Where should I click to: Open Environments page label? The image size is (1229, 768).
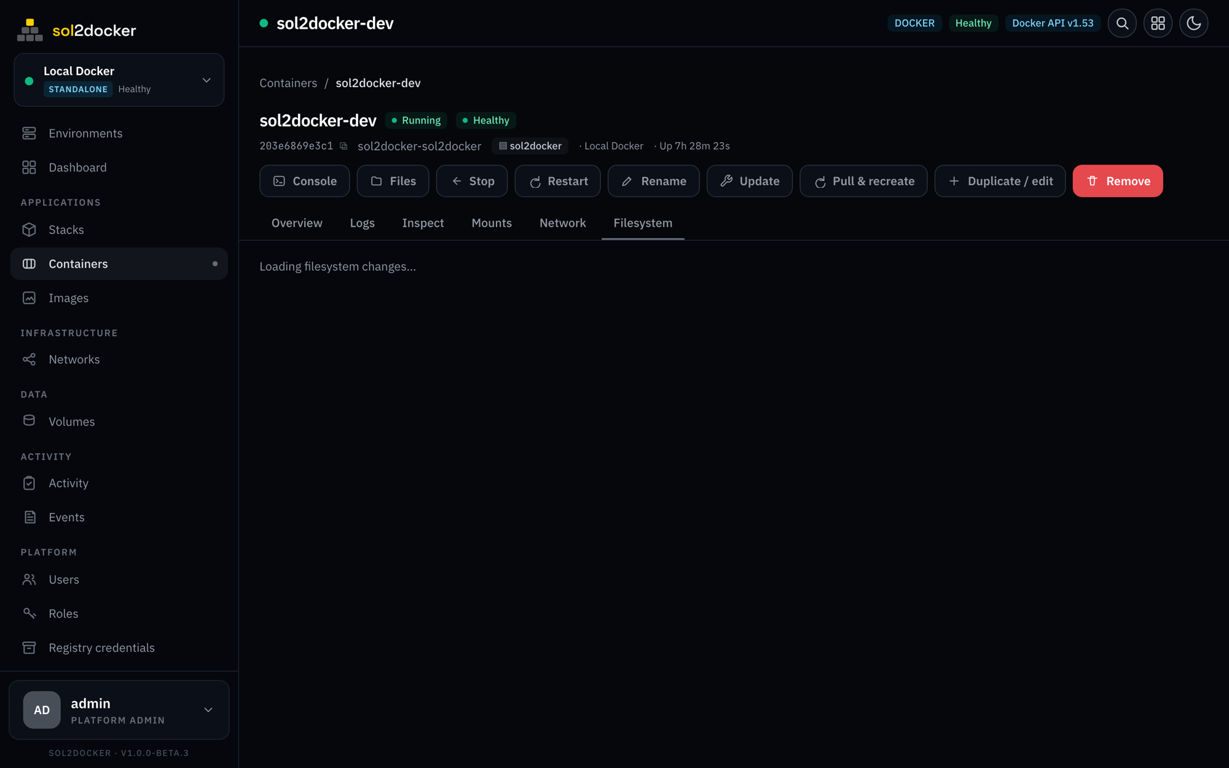tap(85, 133)
